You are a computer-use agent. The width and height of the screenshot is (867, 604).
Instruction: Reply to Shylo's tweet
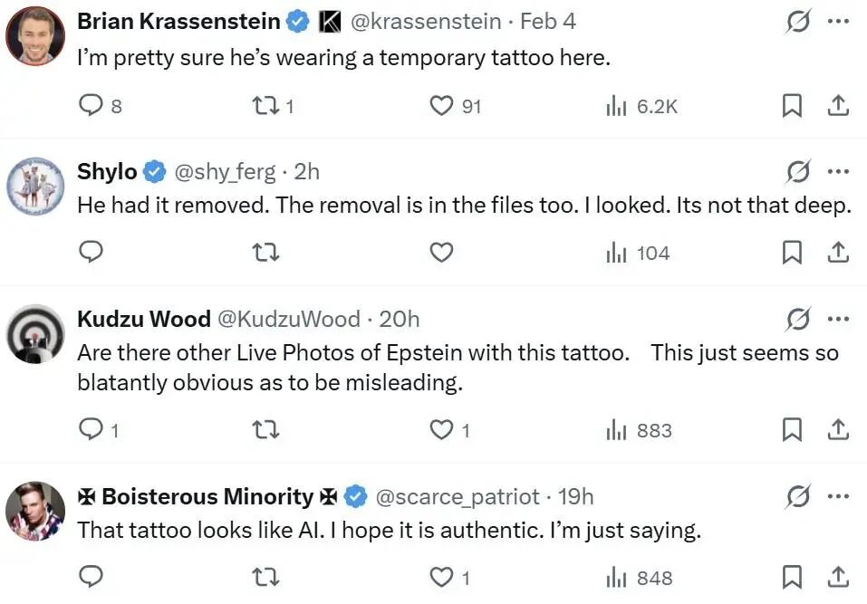[x=92, y=253]
